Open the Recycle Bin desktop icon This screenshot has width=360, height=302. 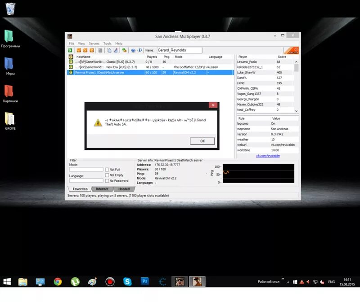point(10,9)
